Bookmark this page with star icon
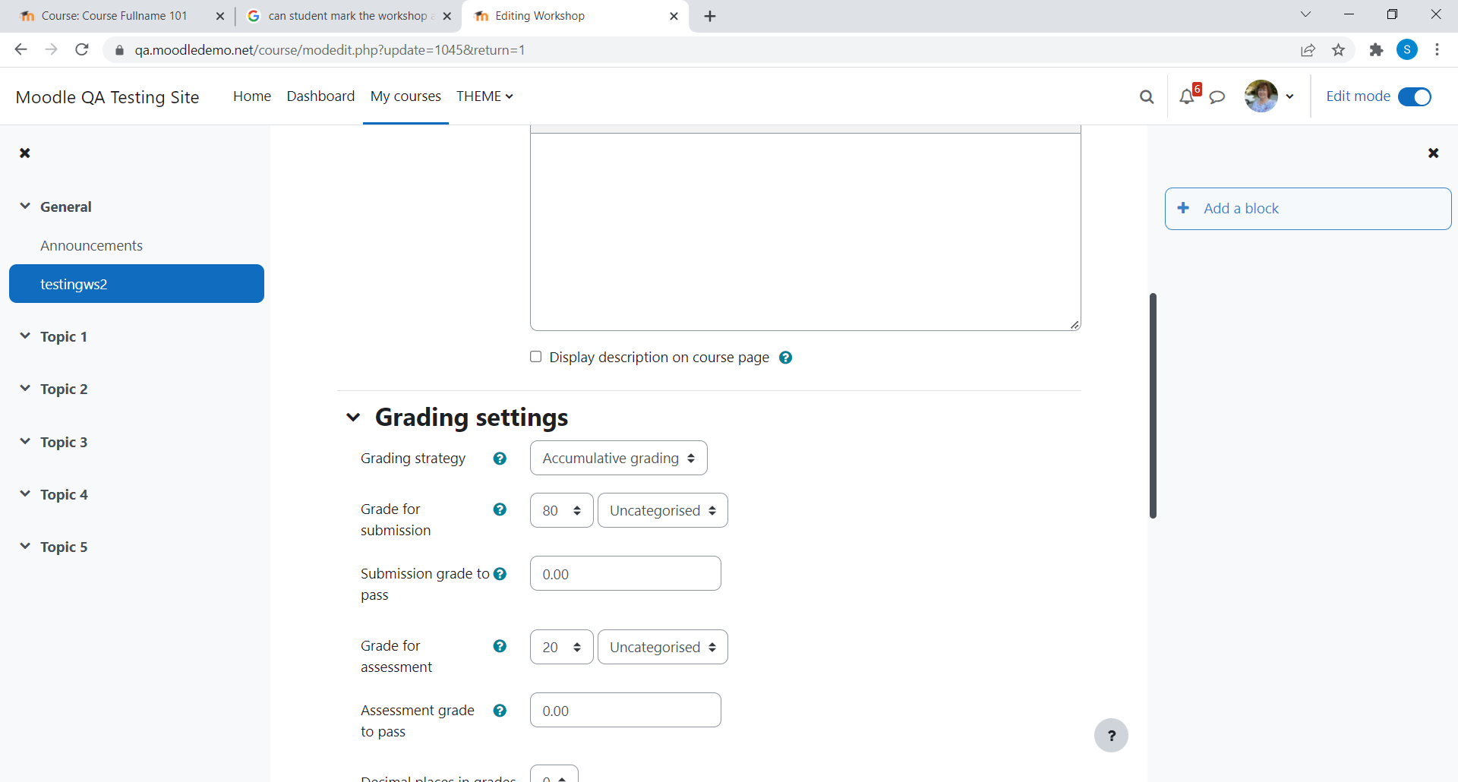Viewport: 1458px width, 782px height. click(x=1339, y=50)
